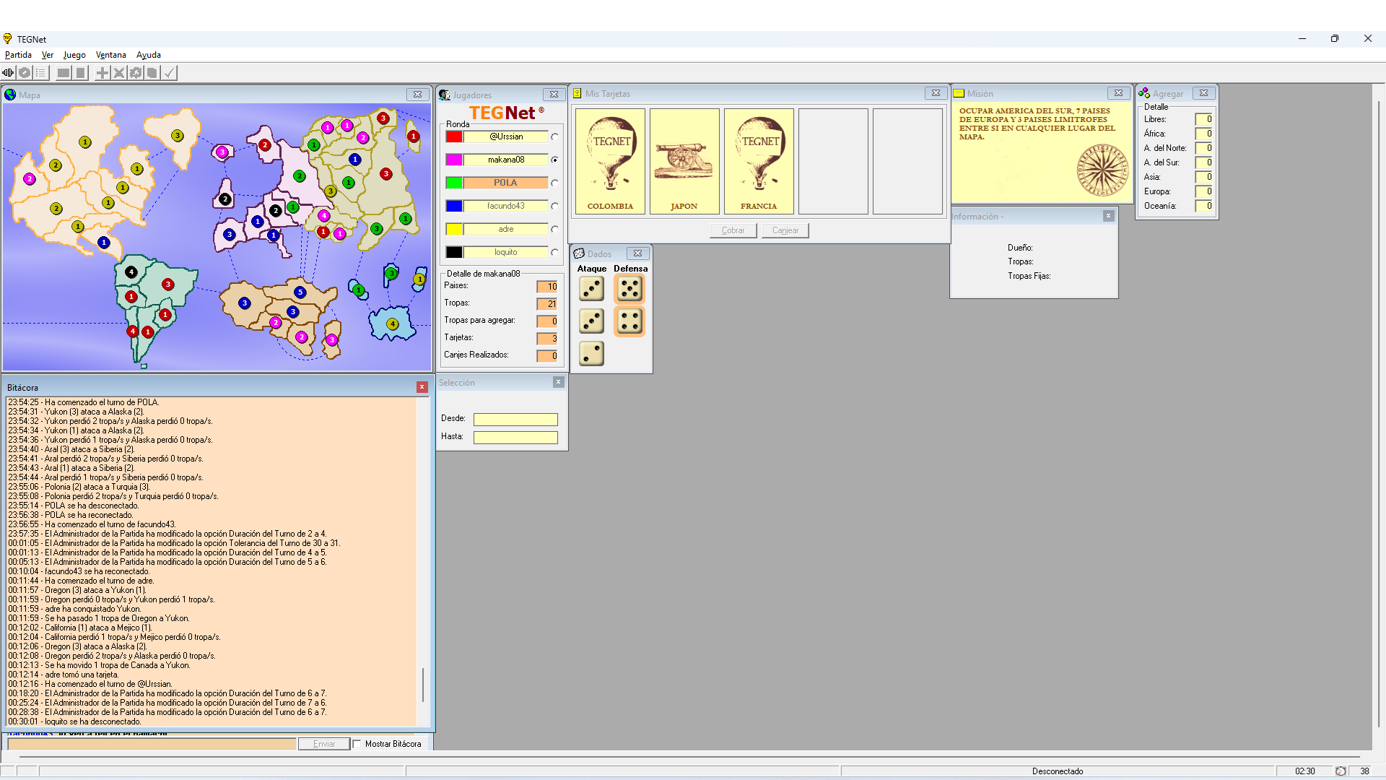Image resolution: width=1386 pixels, height=780 pixels.
Task: Select the crossed-swords attack toolbar icon
Action: point(119,73)
